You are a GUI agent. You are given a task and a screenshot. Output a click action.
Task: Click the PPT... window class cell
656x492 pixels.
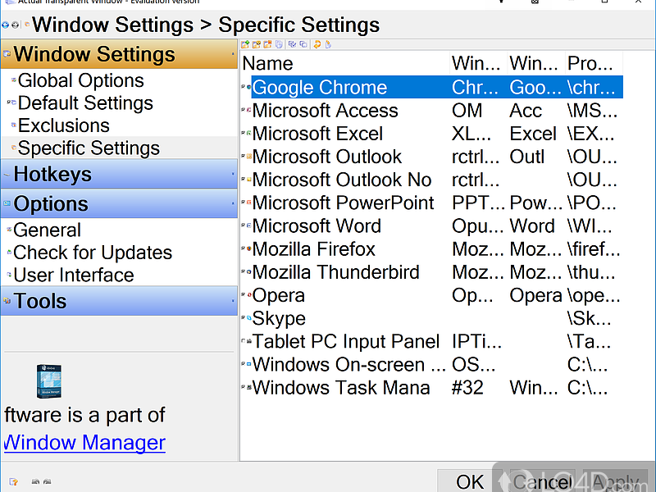pyautogui.click(x=478, y=203)
